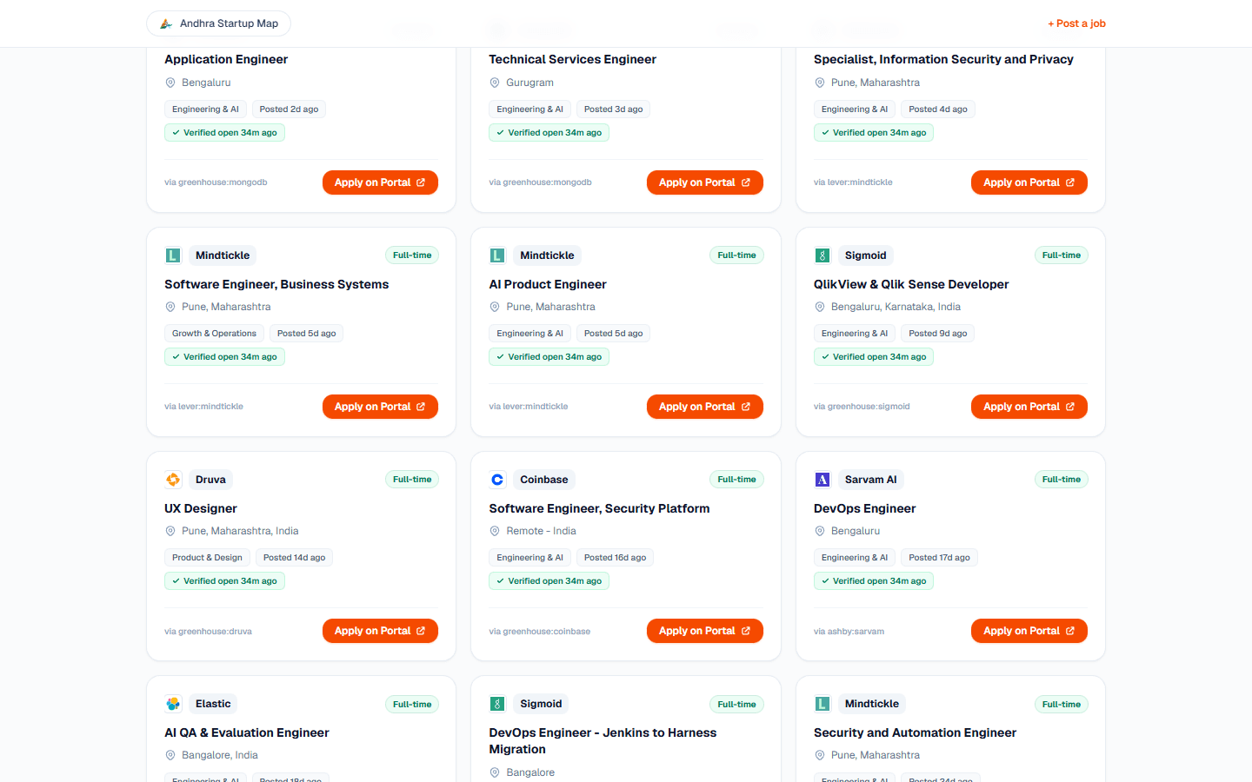Click the Mindtickle logo on AI Product Engineer card
Viewport: 1252px width, 782px height.
(497, 255)
